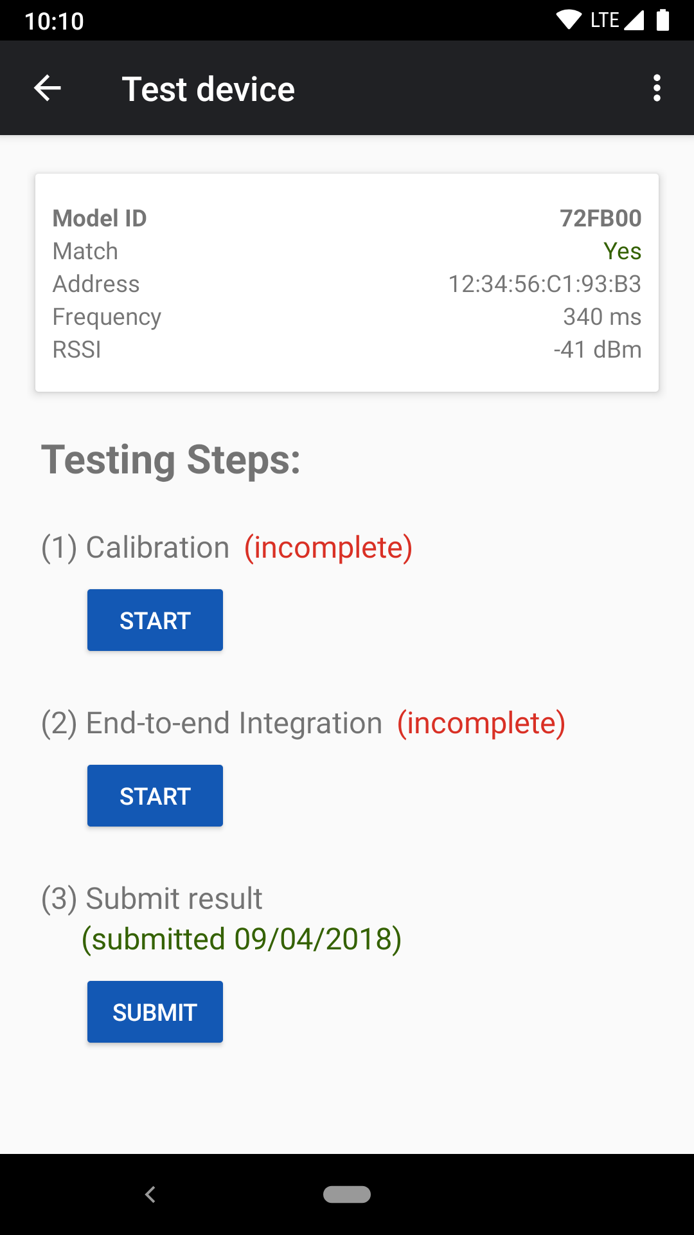This screenshot has height=1235, width=694.
Task: Tap the back arrow in the app bar
Action: 48,88
